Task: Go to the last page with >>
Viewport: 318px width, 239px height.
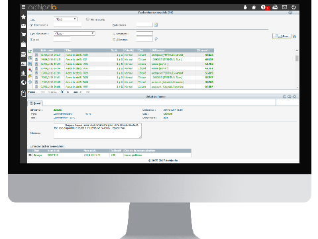Action: point(87,92)
